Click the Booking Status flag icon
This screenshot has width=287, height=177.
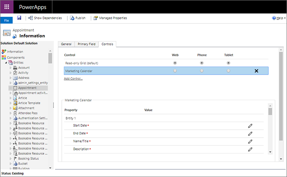tap(16, 159)
